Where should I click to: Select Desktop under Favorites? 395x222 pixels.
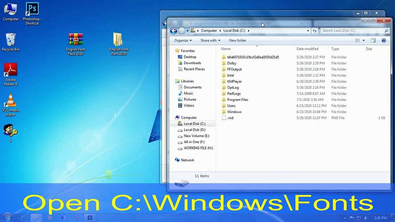190,57
